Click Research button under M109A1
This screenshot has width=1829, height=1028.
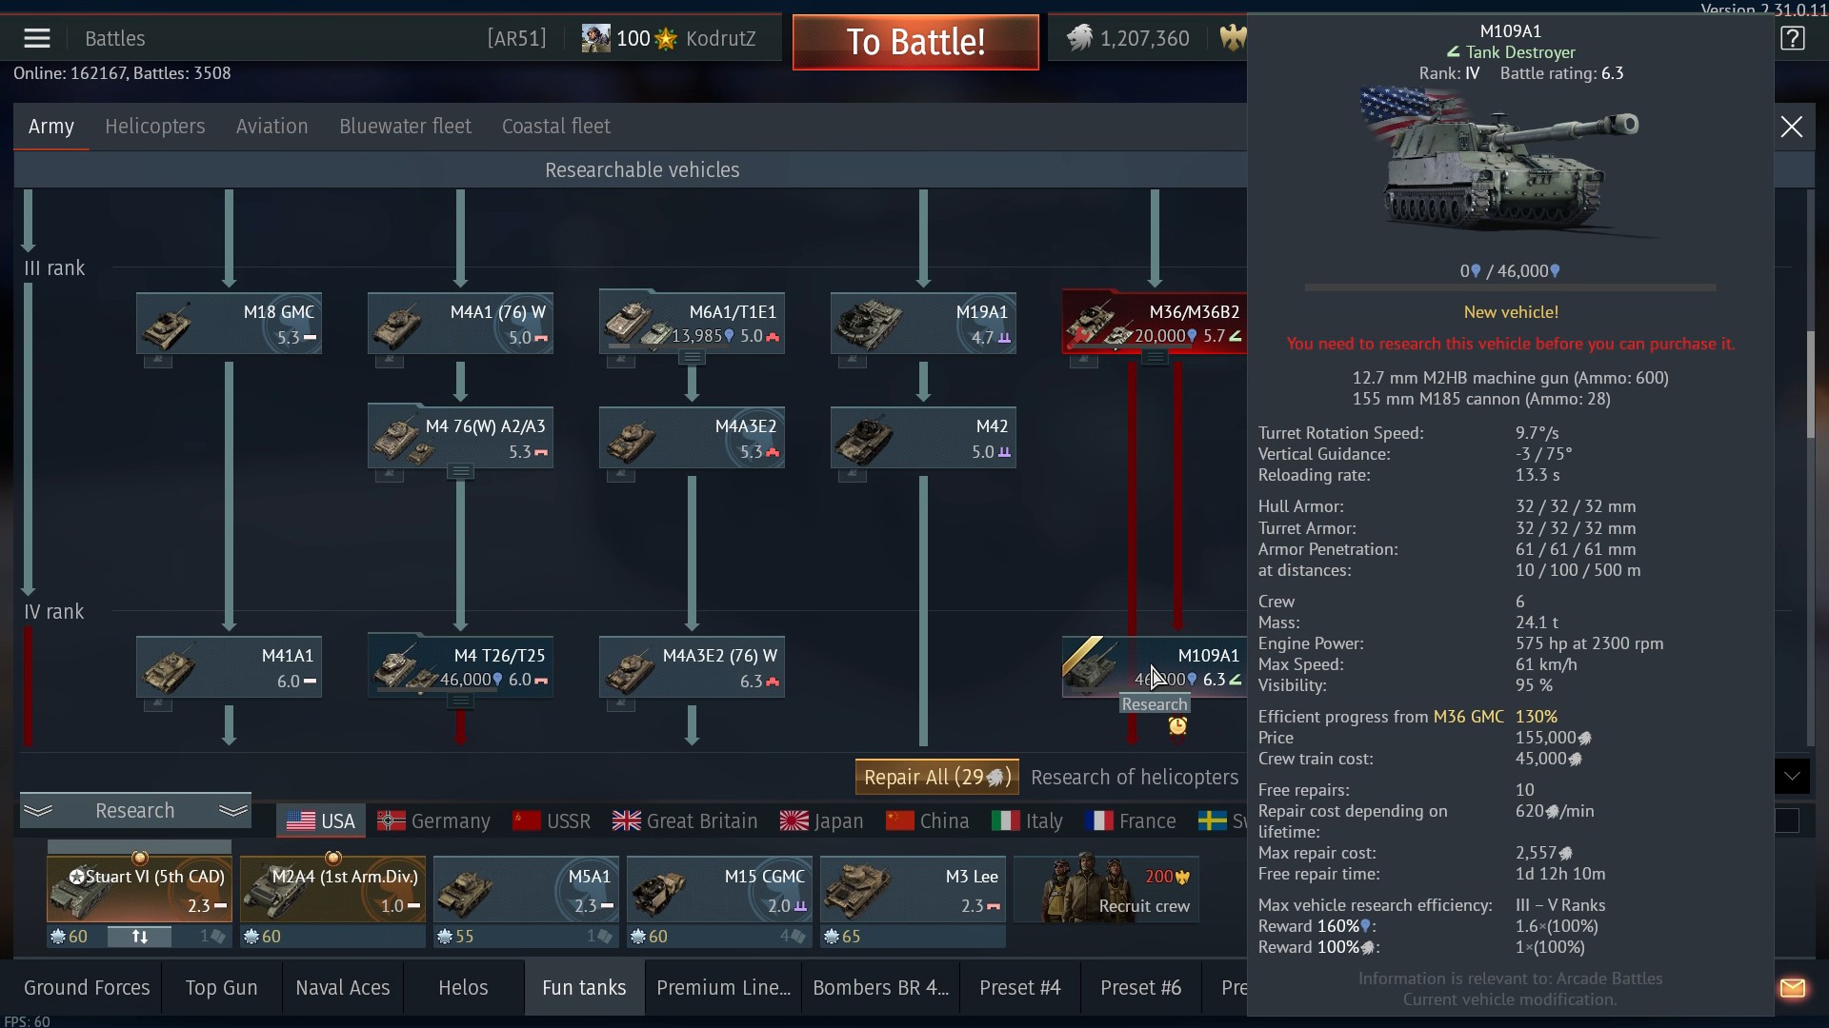tap(1155, 704)
